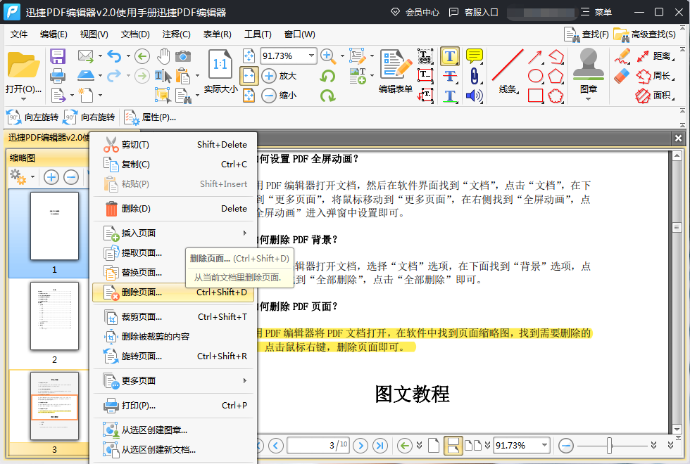
Task: Click the sound speaker annotation icon
Action: tap(475, 96)
